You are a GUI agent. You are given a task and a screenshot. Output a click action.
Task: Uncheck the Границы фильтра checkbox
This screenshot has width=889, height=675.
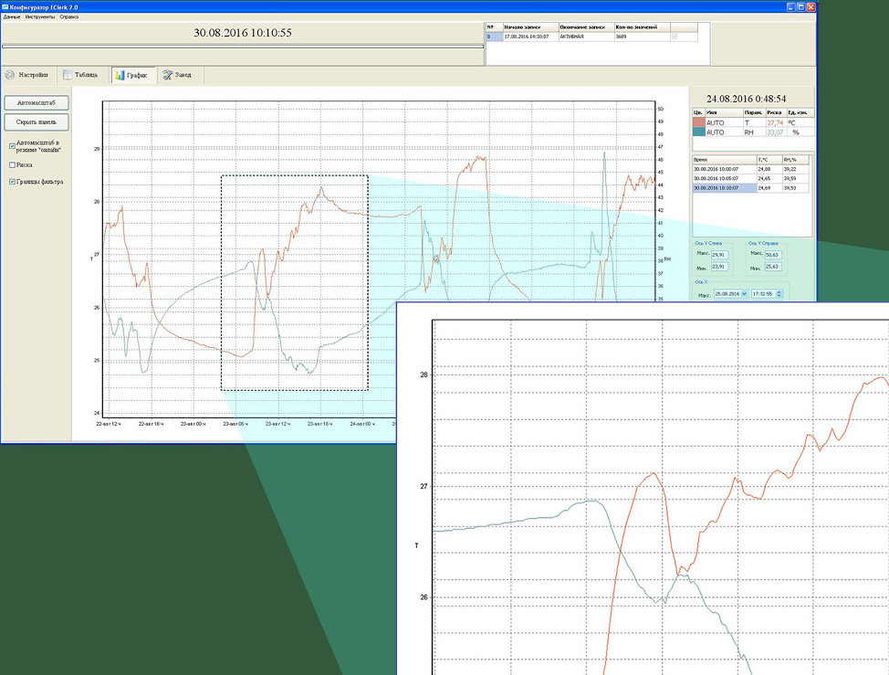point(12,182)
